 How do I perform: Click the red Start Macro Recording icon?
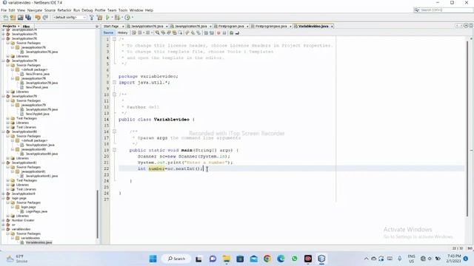click(218, 33)
